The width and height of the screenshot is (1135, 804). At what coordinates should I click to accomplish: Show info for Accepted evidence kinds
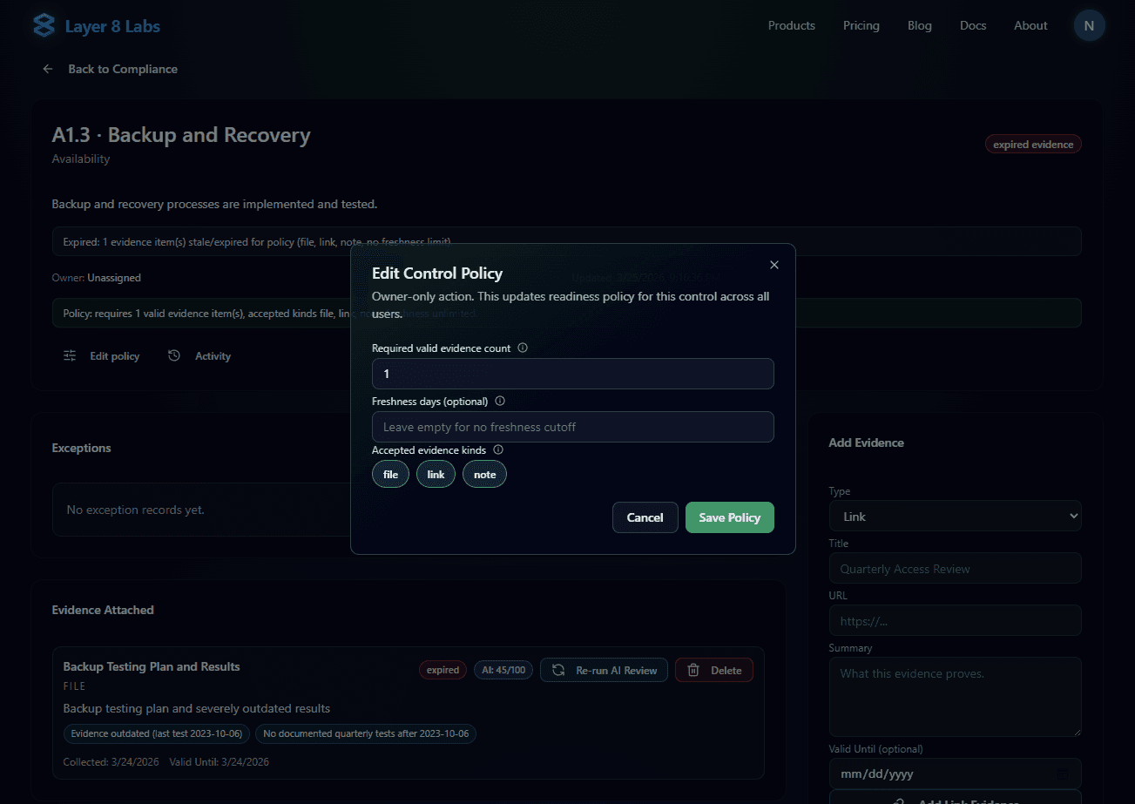tap(498, 450)
